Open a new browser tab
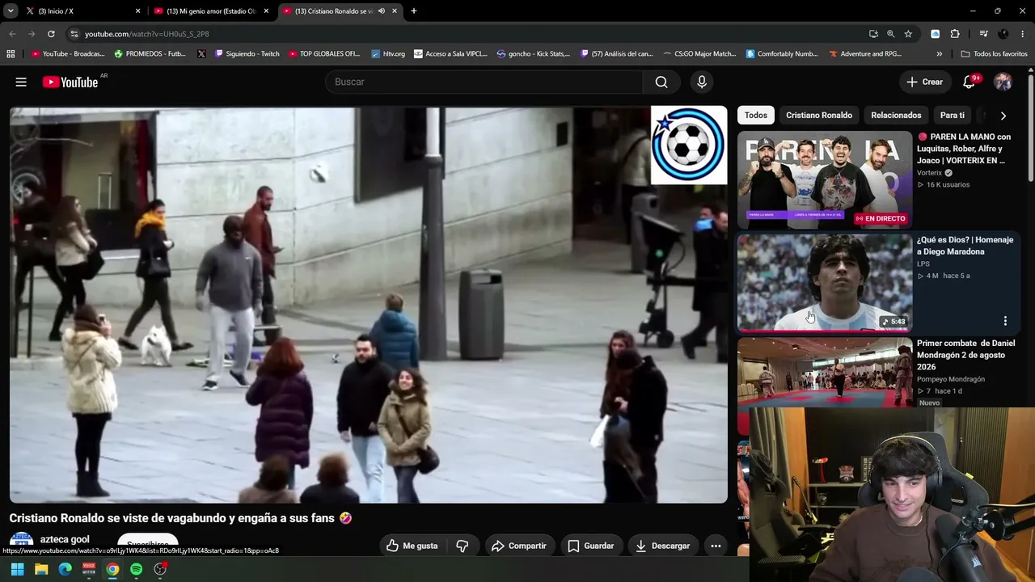 tap(414, 11)
